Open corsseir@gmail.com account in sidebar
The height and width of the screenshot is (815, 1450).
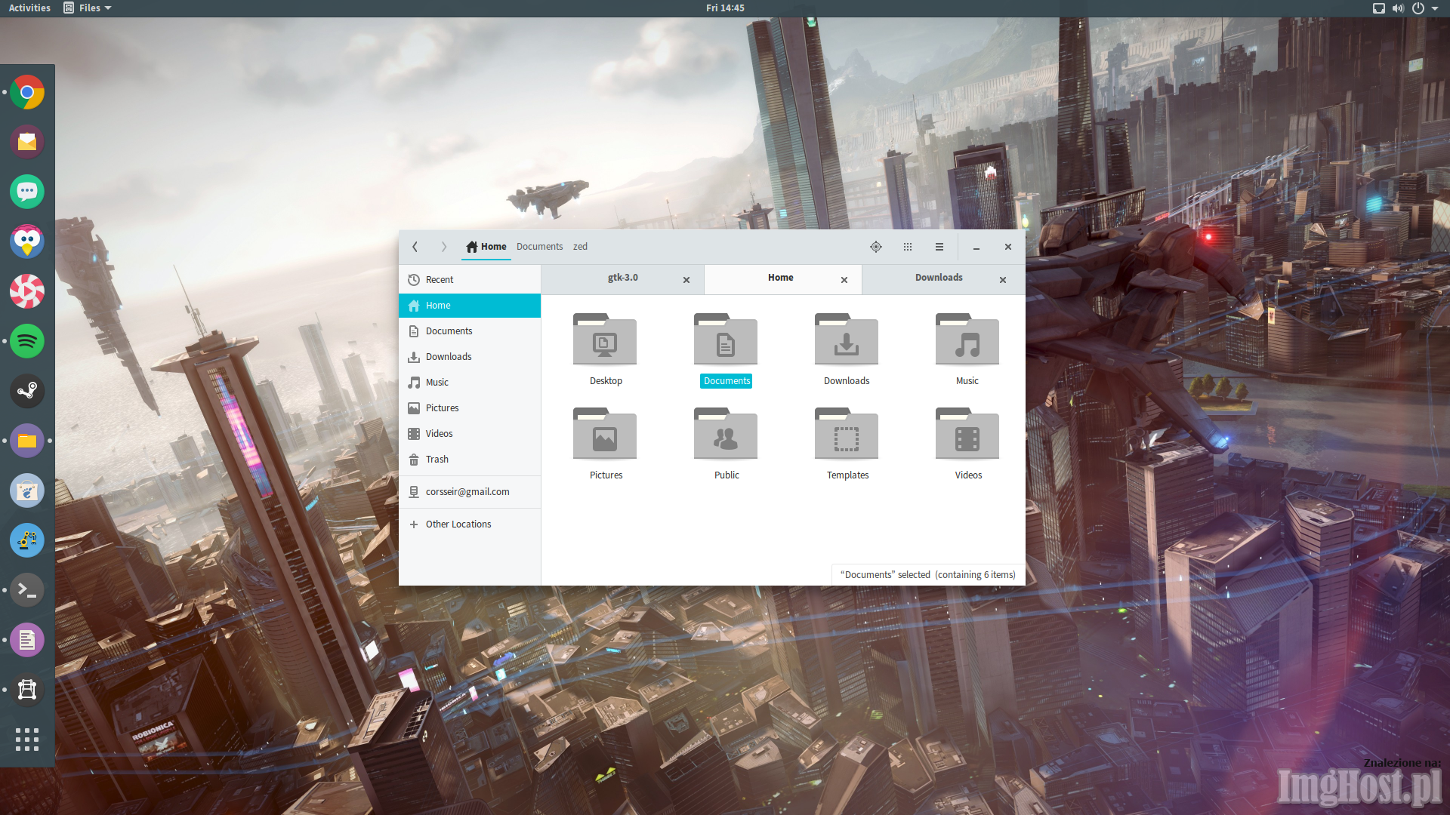click(x=470, y=492)
